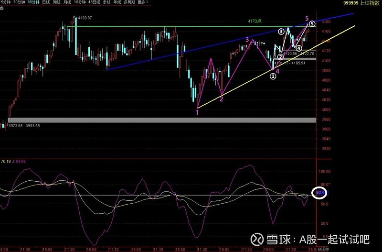Switch chart to 日线 period
The width and height of the screenshot is (382, 252).
click(46, 2)
